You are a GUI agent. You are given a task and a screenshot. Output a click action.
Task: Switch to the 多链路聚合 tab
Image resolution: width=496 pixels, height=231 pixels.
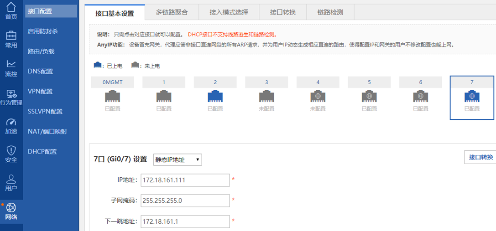[x=171, y=12]
